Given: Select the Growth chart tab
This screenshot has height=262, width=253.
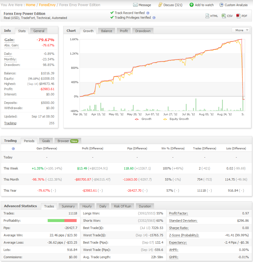Looking at the screenshot, I should (88, 31).
